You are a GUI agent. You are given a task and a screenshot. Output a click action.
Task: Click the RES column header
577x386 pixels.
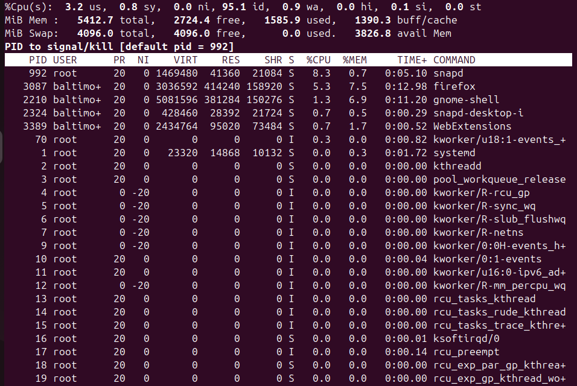click(x=231, y=60)
